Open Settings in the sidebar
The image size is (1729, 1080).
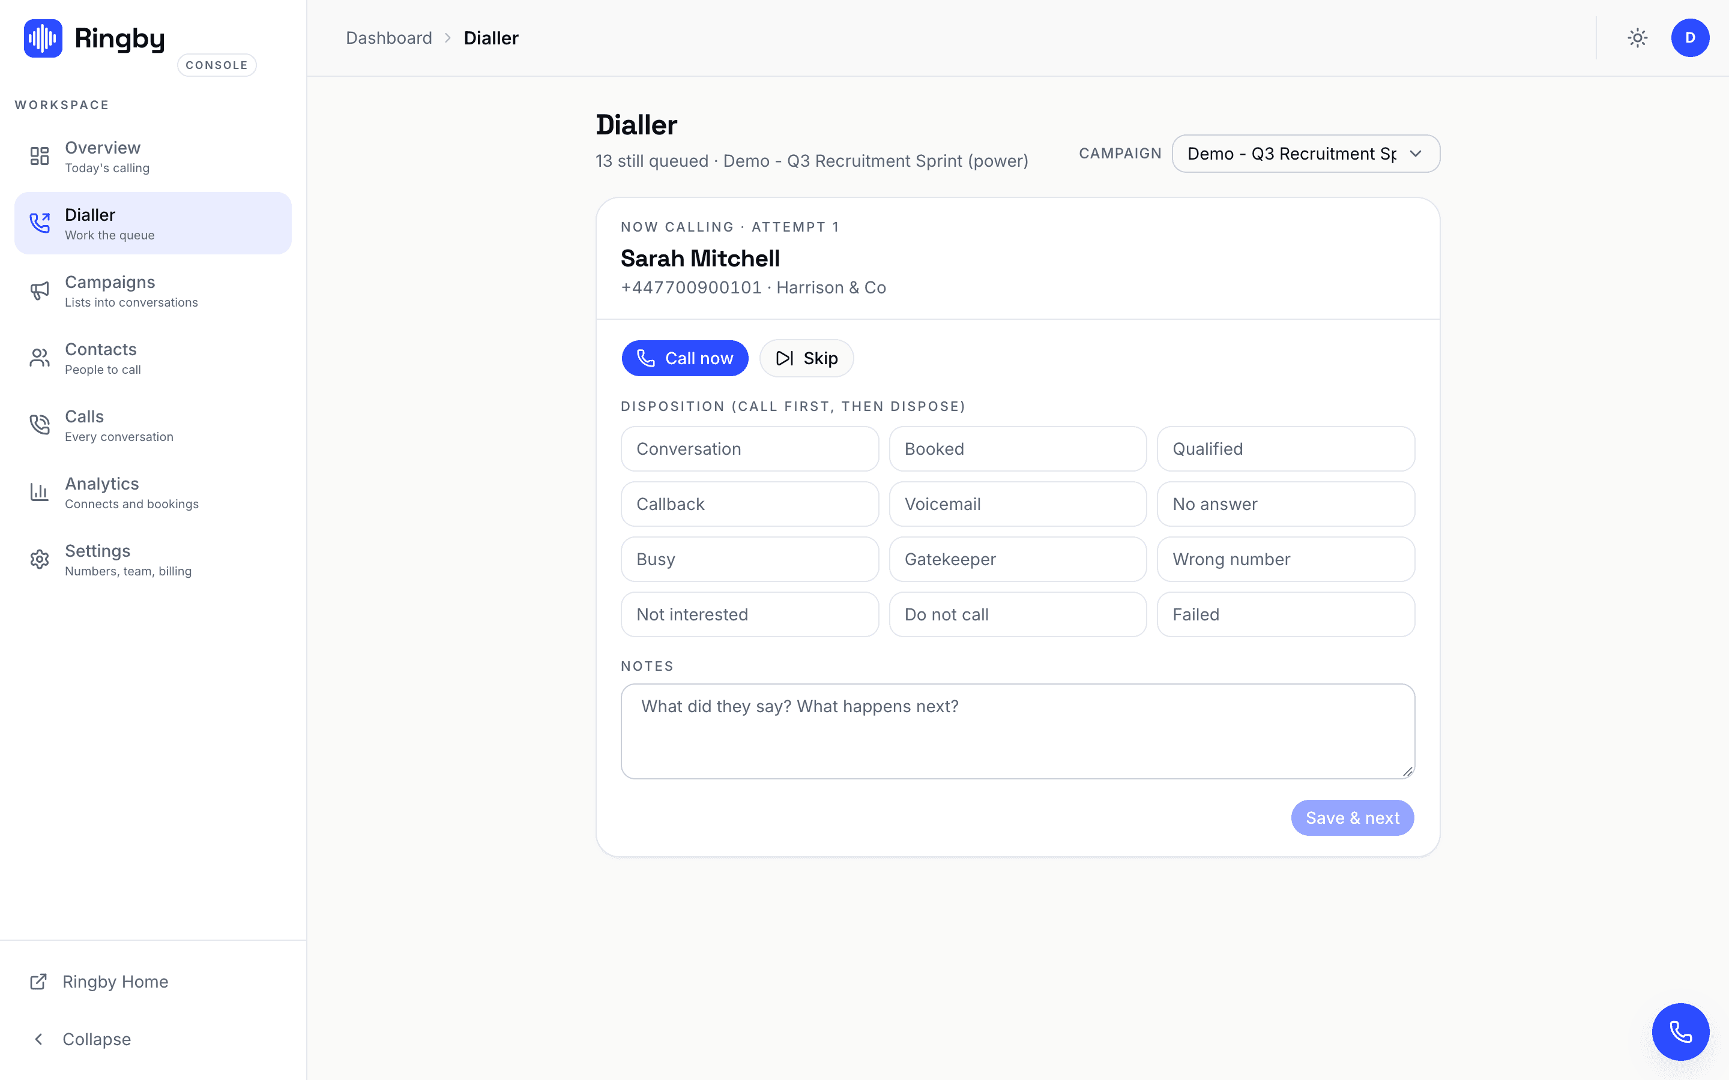coord(153,559)
